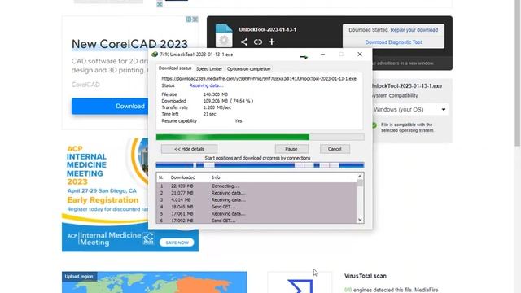Image resolution: width=521 pixels, height=293 pixels.
Task: Click the blue connections progress bar
Action: pyautogui.click(x=260, y=165)
